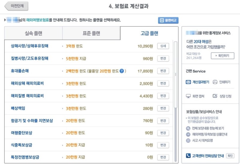Open the 해외여행/유학보험 상품안내 link
This screenshot has width=240, height=164.
tap(209, 134)
